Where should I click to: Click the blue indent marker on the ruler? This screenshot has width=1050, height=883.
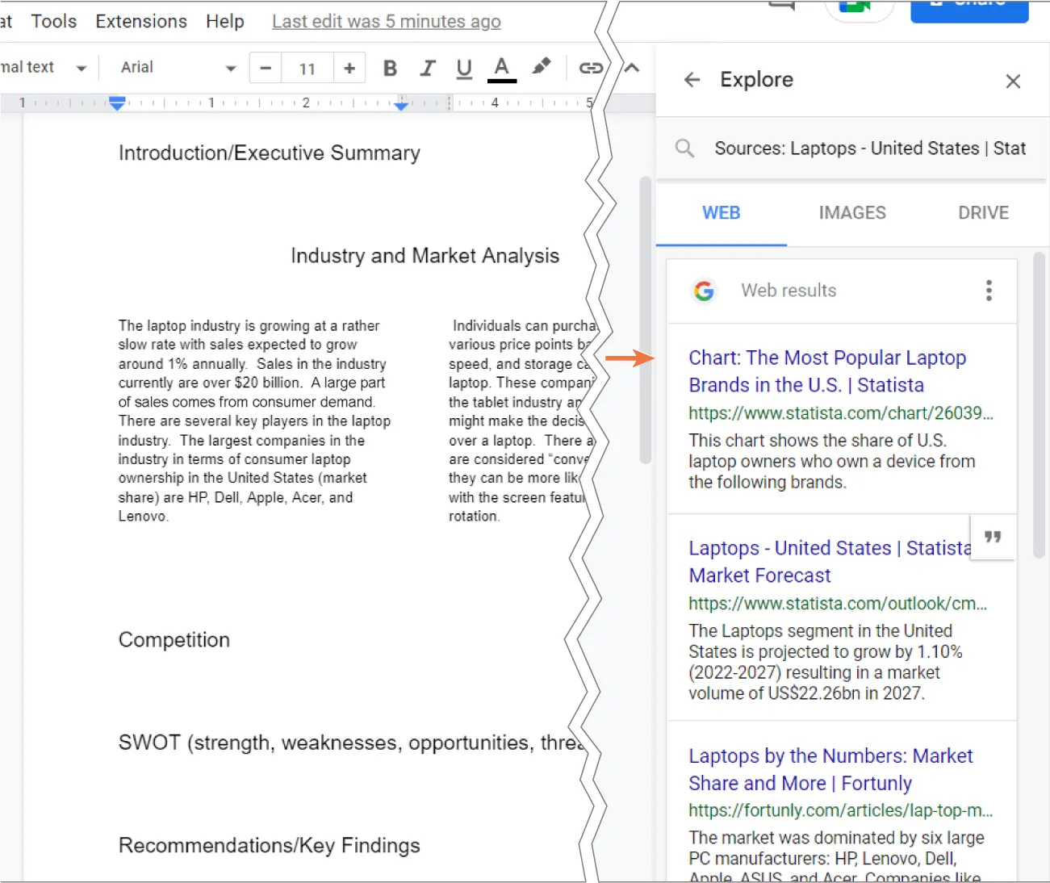[x=117, y=103]
